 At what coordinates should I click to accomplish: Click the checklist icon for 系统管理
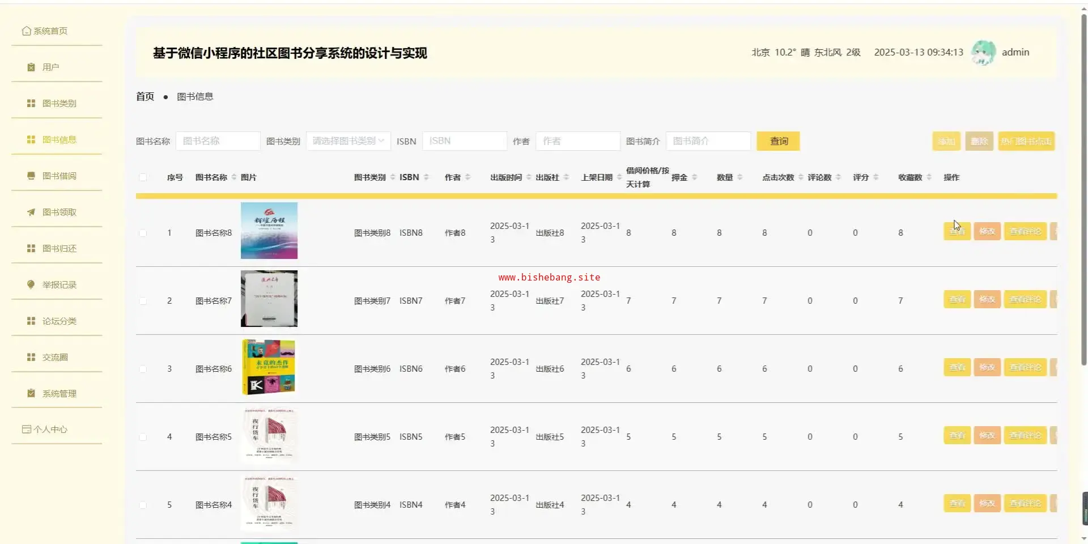pyautogui.click(x=31, y=393)
